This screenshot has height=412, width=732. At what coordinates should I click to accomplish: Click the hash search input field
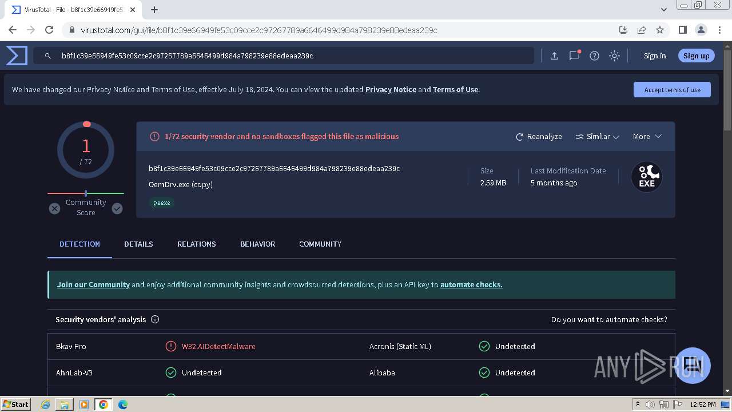click(284, 56)
